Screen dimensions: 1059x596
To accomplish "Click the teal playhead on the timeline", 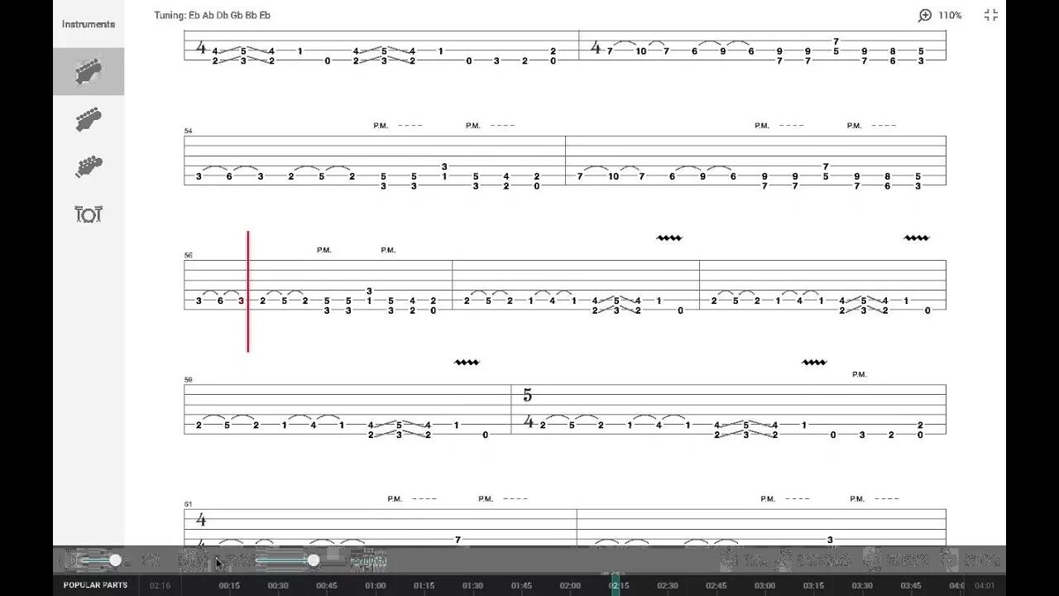I will click(x=616, y=584).
